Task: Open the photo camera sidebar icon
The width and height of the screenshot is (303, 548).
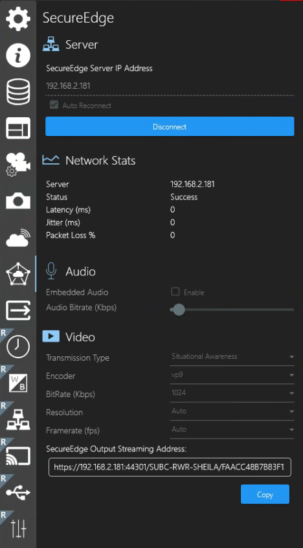Action: click(18, 201)
